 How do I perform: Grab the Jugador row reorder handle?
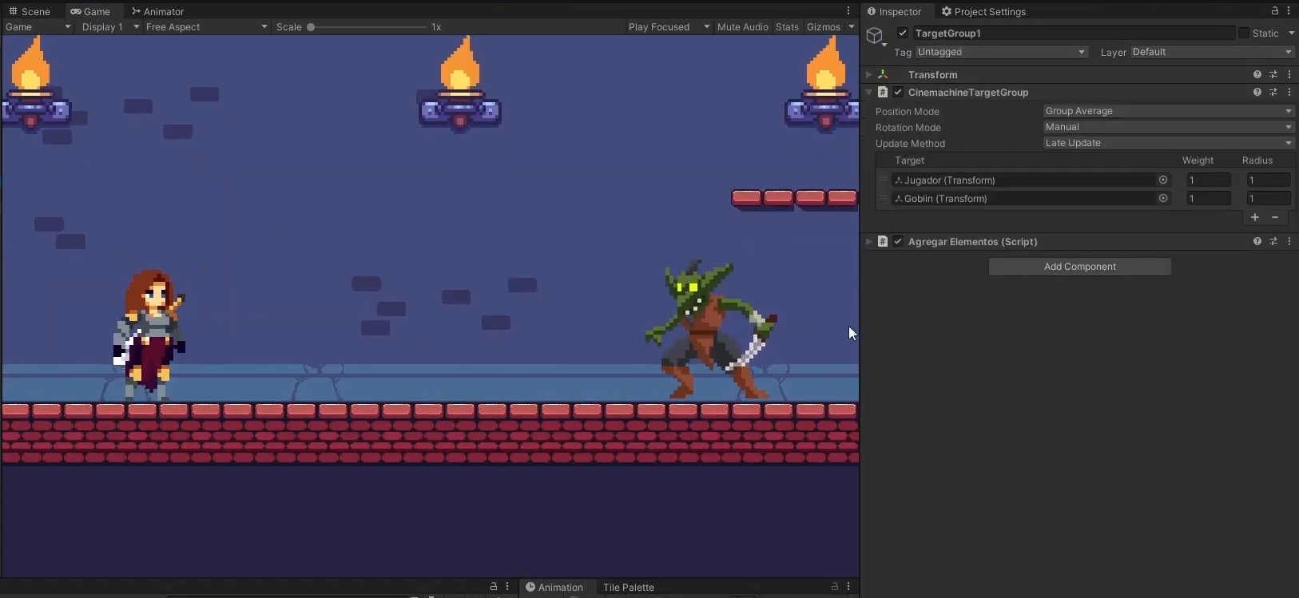pyautogui.click(x=884, y=180)
